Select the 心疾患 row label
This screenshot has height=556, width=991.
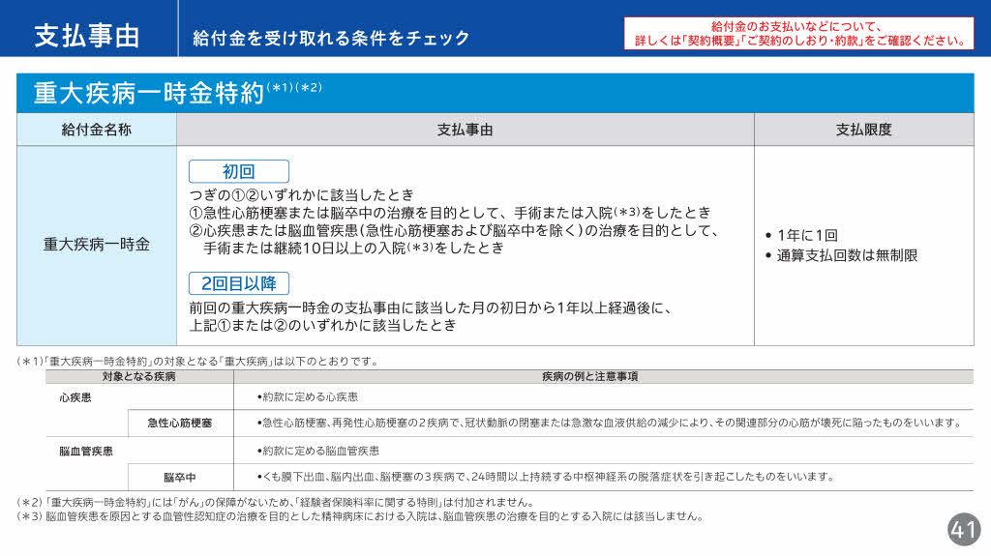[75, 396]
